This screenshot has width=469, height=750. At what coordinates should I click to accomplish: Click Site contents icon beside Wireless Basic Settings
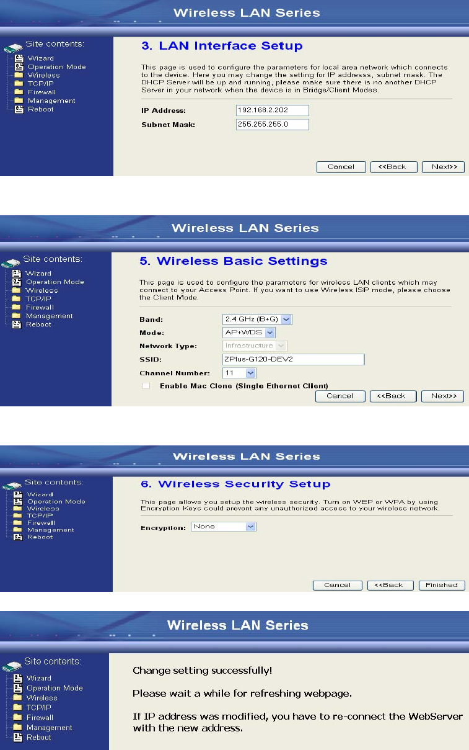tap(11, 262)
